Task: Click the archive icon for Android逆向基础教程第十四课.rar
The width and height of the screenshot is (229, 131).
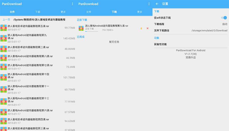Action: pos(3,77)
